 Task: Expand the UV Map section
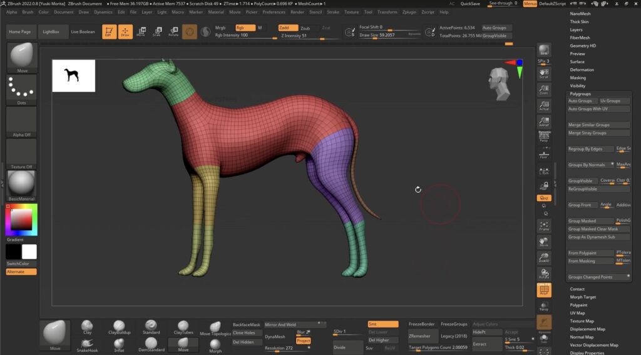[x=577, y=312]
